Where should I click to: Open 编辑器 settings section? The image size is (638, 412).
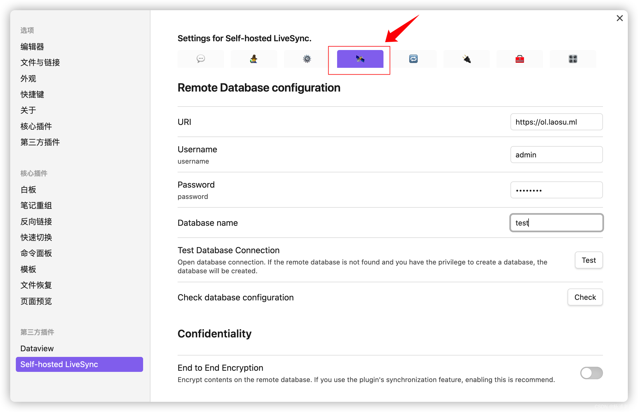click(x=32, y=47)
